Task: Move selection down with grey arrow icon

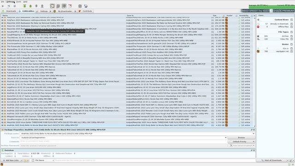Action: [36, 6]
